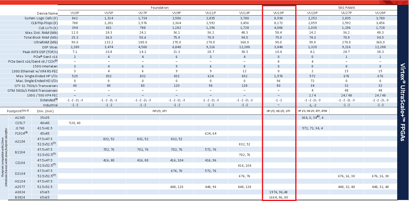Click the J1760 footprint row label
This screenshot has height=201, width=409.
[x=20, y=128]
